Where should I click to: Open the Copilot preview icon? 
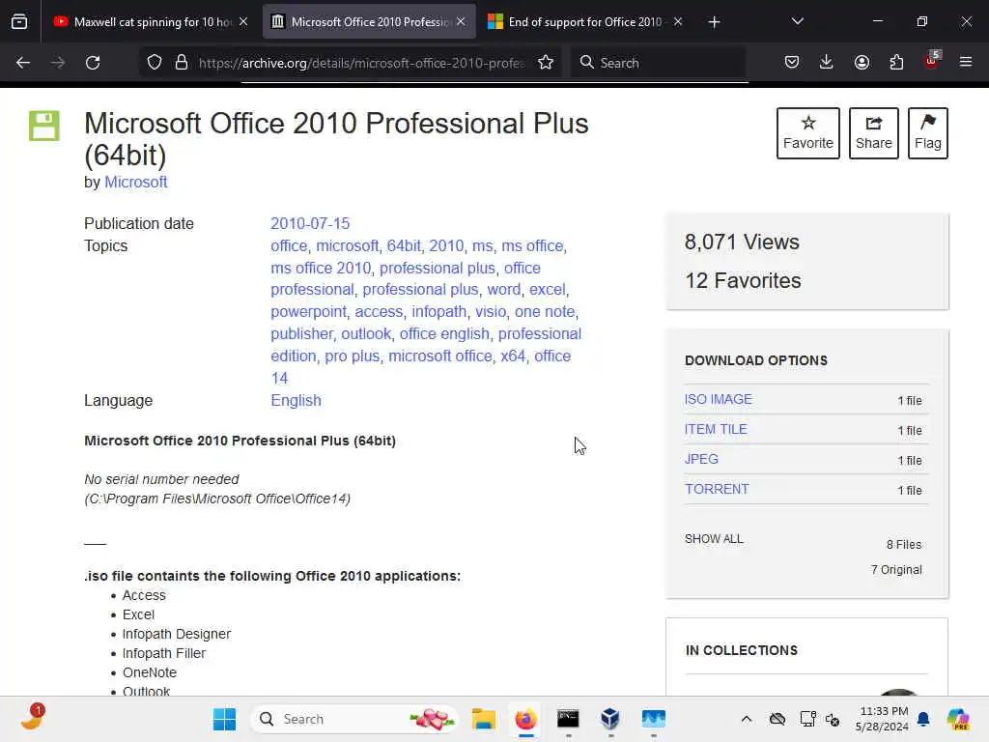pyautogui.click(x=958, y=719)
